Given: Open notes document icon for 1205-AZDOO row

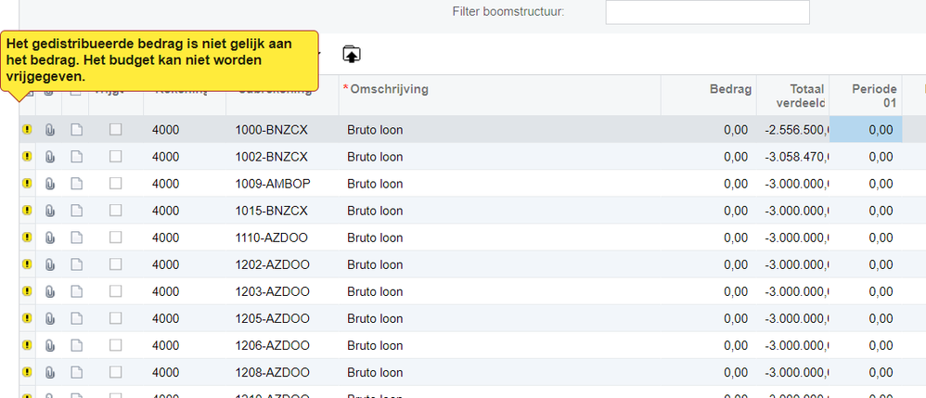Looking at the screenshot, I should [x=76, y=318].
